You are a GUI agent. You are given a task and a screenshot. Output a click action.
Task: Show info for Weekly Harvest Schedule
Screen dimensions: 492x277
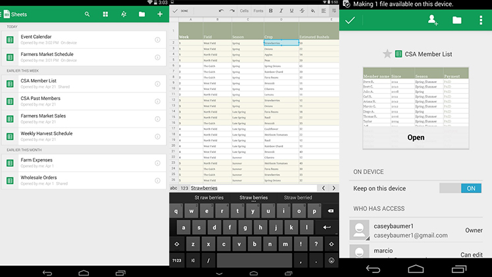tap(157, 137)
